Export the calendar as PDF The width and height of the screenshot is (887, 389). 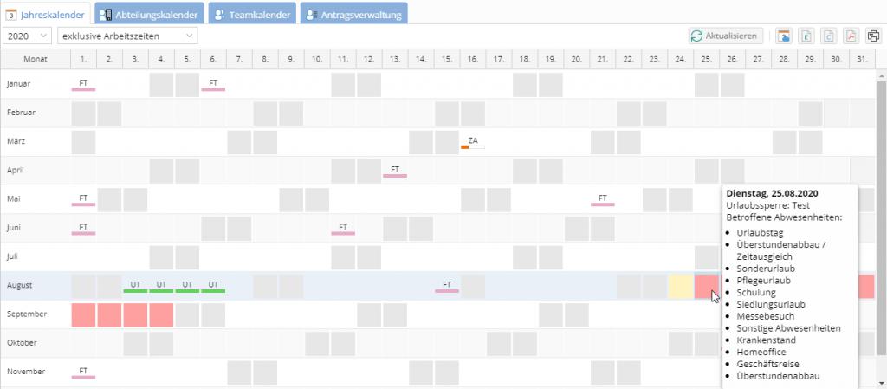(851, 36)
